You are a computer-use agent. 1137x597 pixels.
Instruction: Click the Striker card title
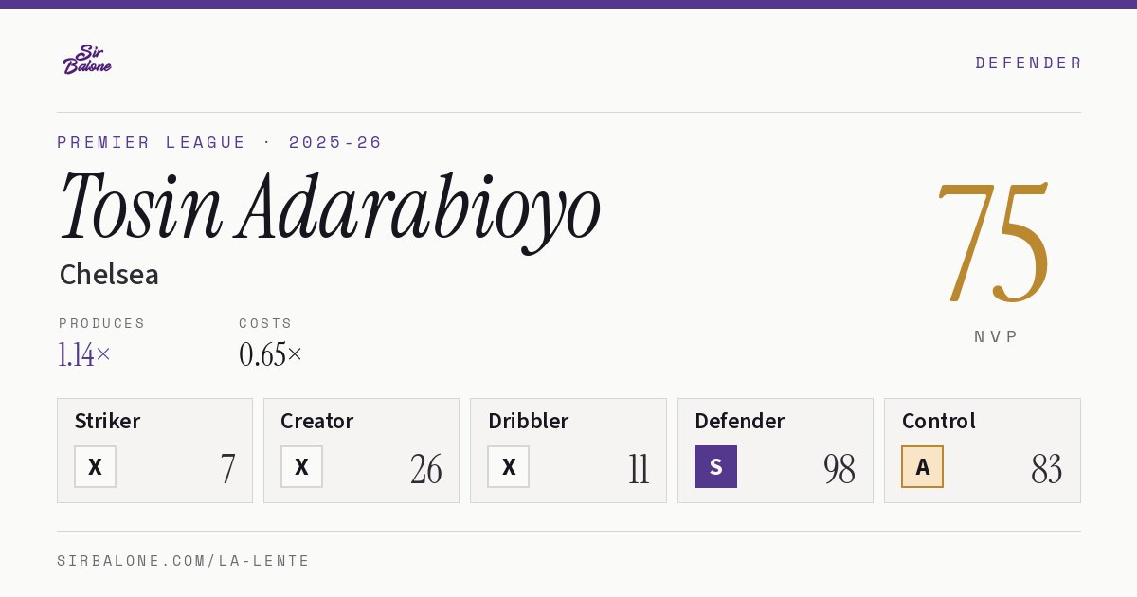107,421
